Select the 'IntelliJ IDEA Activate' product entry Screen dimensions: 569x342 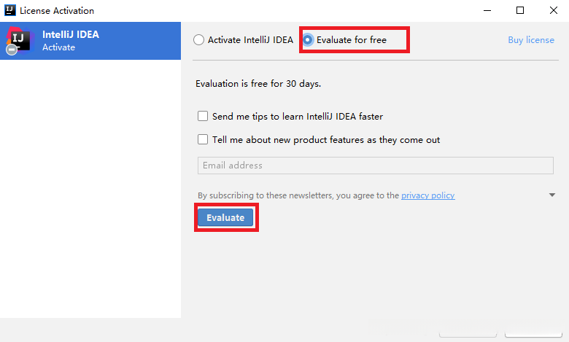90,41
